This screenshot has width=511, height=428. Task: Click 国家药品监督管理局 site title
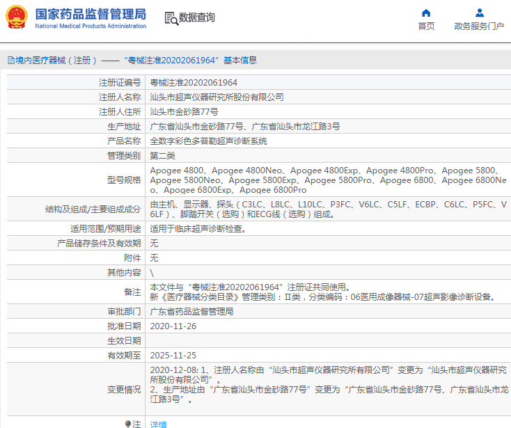91,15
